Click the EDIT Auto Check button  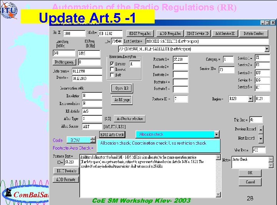click(112, 135)
